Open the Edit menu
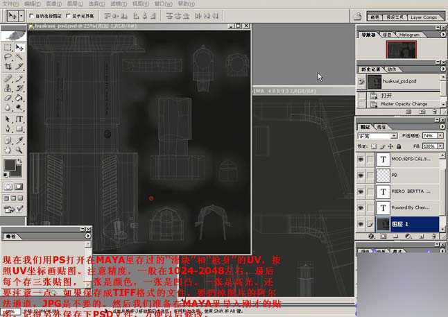This screenshot has width=448, height=317. coord(33,3)
